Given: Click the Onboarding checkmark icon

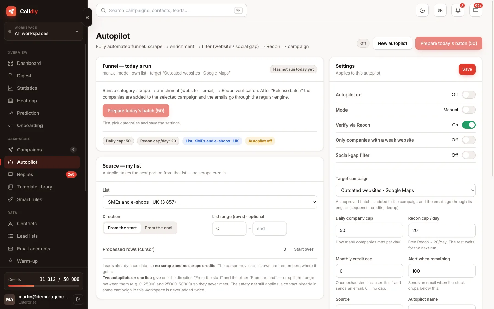Looking at the screenshot, I should point(10,125).
